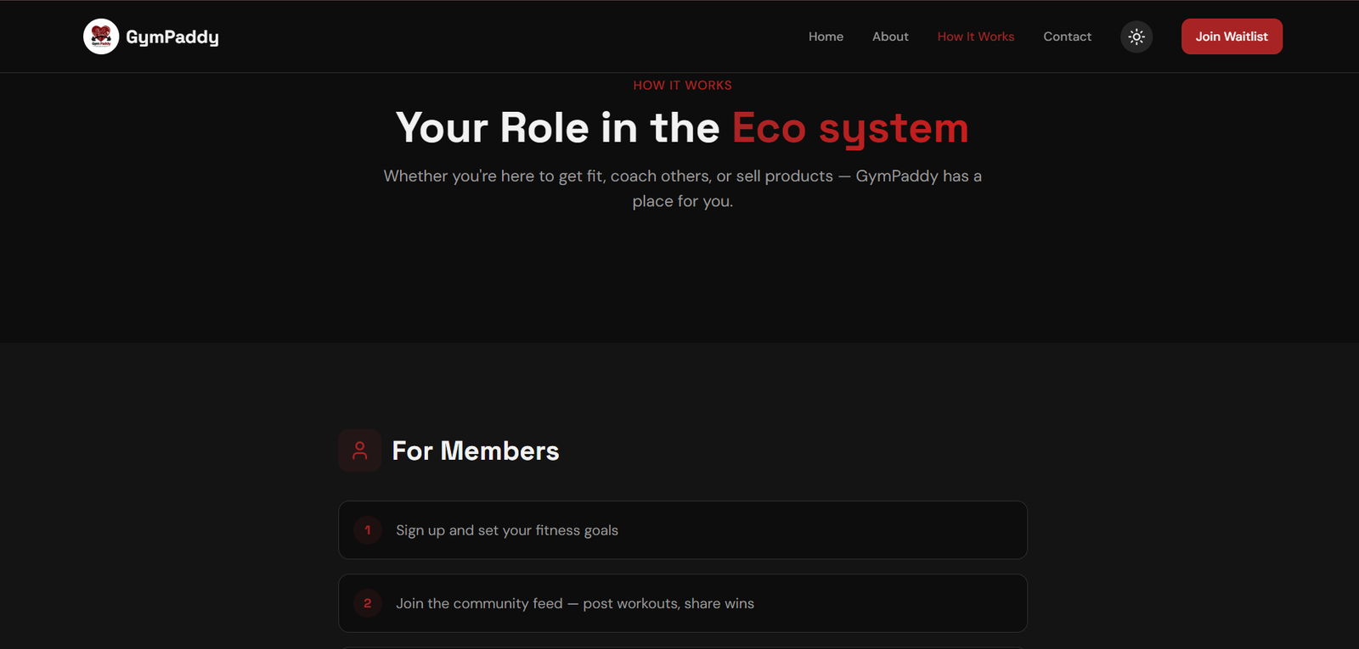Click the step 1 number badge
Image resolution: width=1359 pixels, height=649 pixels.
point(368,530)
